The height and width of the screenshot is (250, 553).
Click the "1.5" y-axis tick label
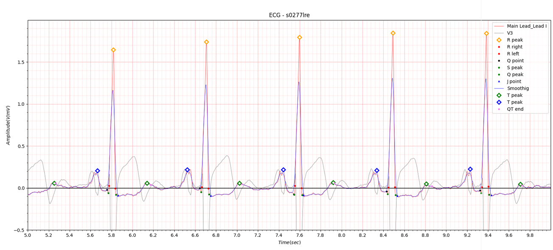(21, 62)
